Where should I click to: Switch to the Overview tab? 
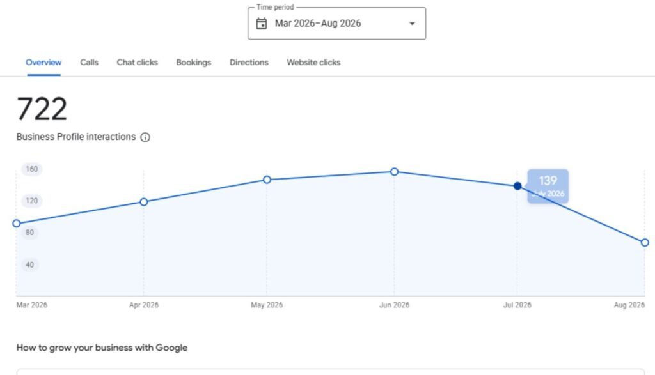coord(43,62)
